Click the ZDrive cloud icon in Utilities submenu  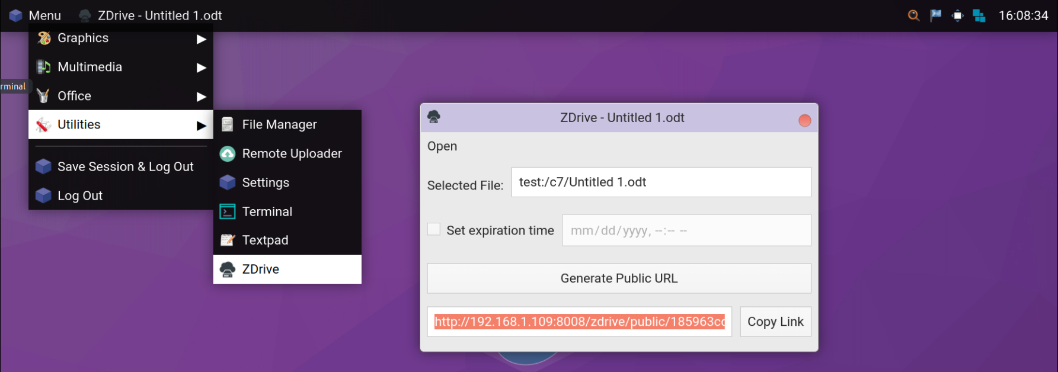[228, 270]
